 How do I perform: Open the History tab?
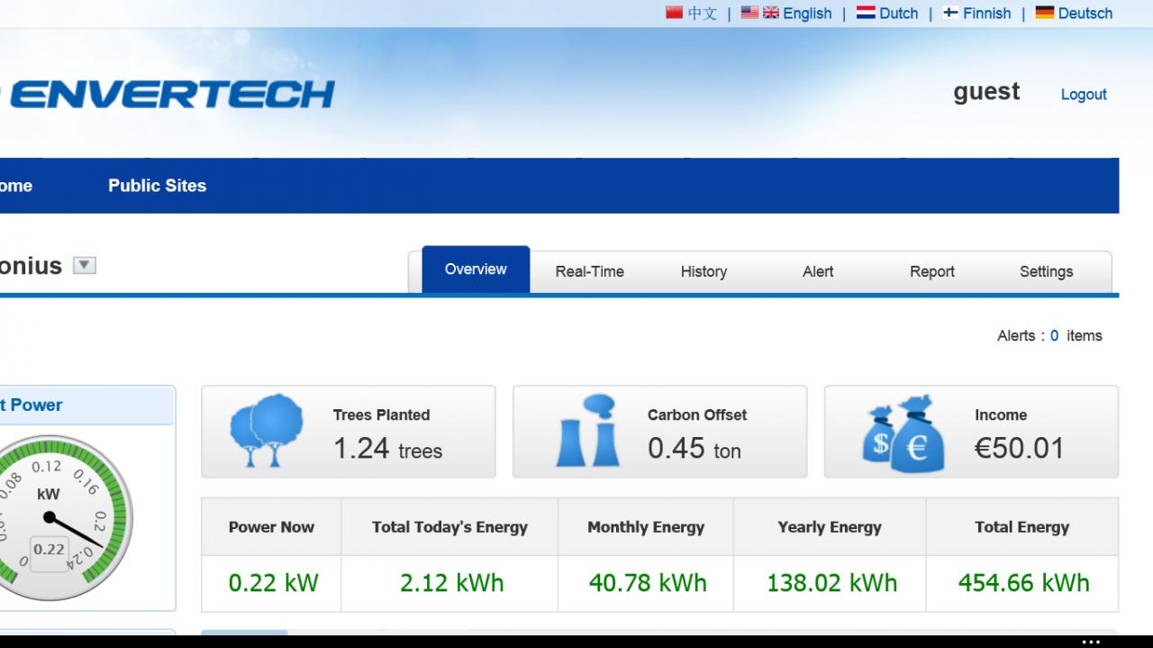(704, 271)
